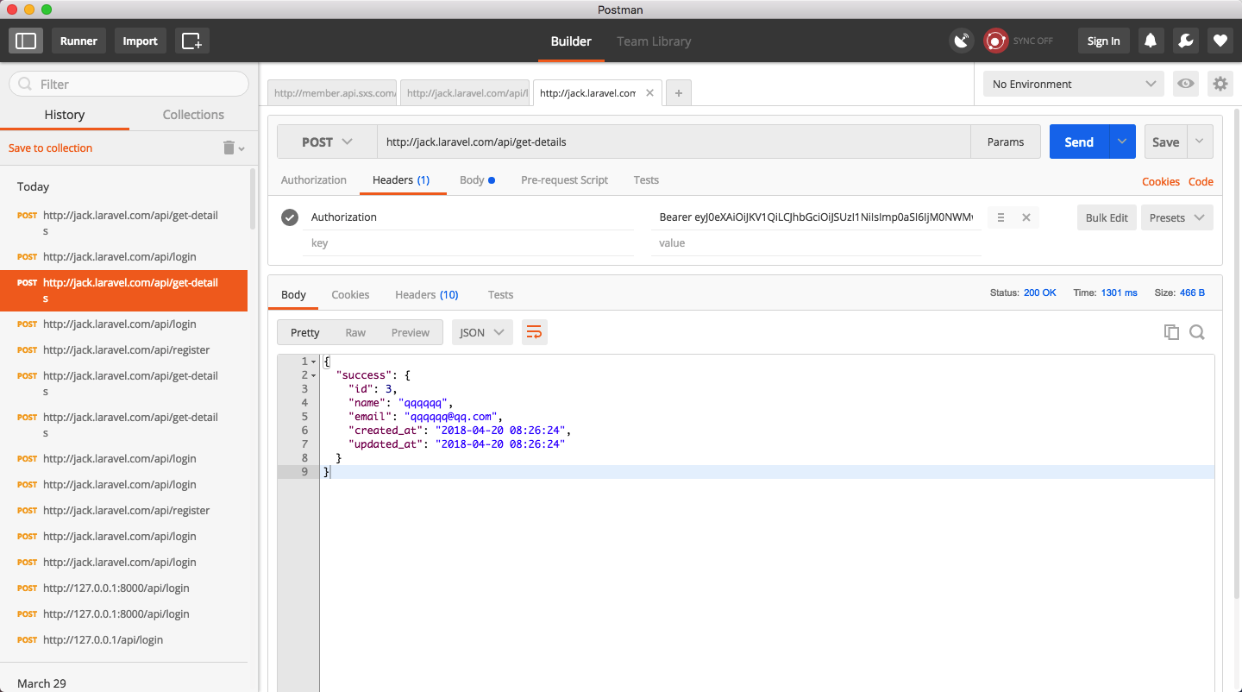Toggle response line wrap icon

pyautogui.click(x=534, y=332)
